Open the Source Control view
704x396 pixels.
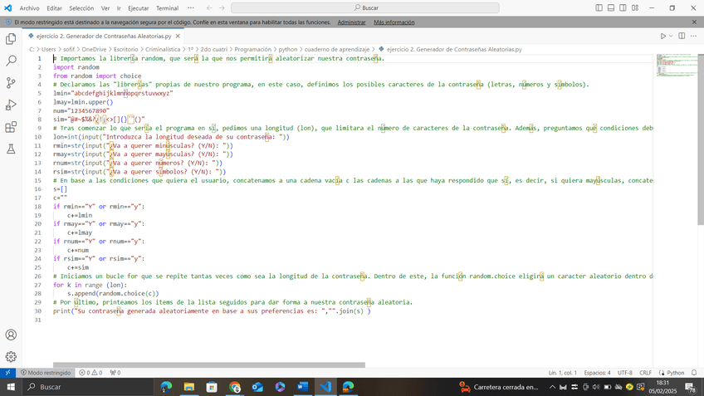[x=11, y=83]
